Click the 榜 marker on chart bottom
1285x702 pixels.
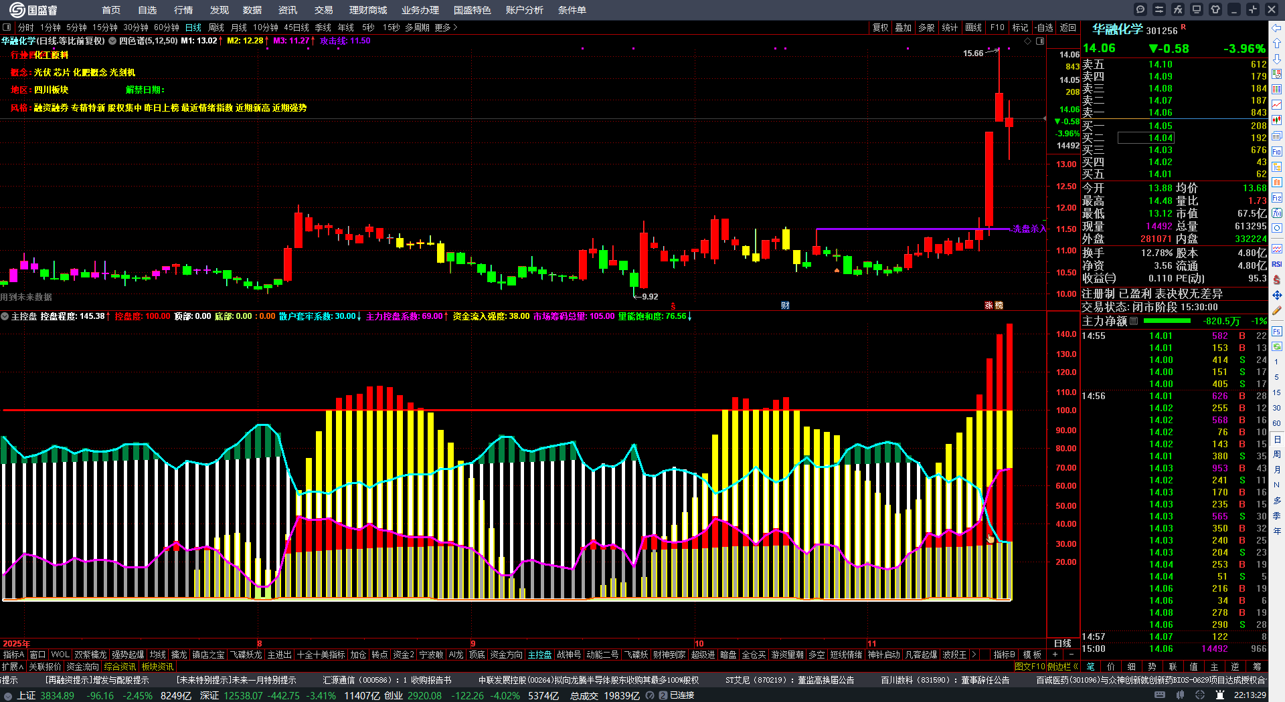pos(999,306)
